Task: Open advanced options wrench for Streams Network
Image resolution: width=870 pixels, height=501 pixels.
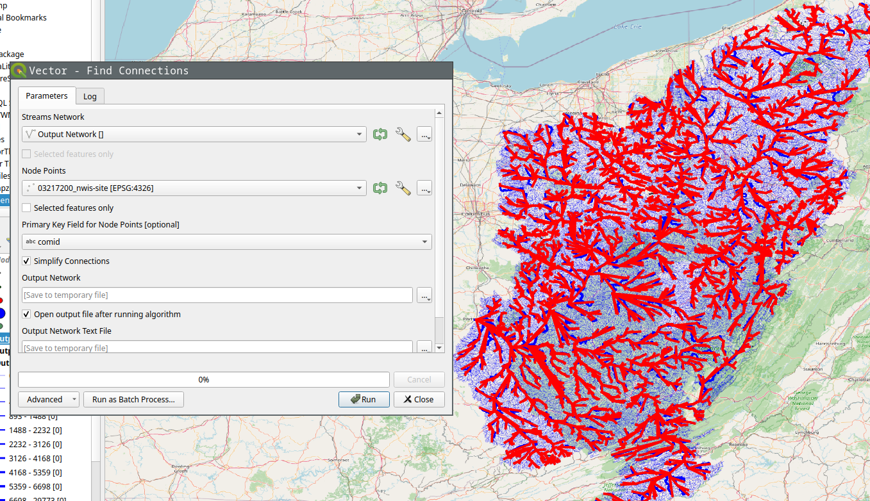Action: coord(403,135)
